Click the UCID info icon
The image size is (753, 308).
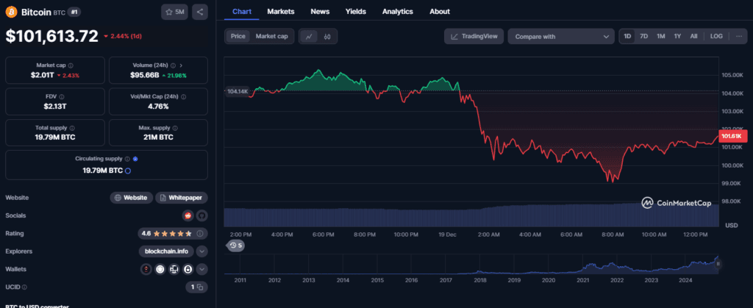(24, 287)
